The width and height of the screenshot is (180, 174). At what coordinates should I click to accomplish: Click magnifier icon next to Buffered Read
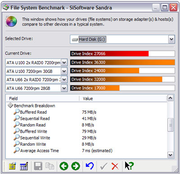(x=17, y=112)
